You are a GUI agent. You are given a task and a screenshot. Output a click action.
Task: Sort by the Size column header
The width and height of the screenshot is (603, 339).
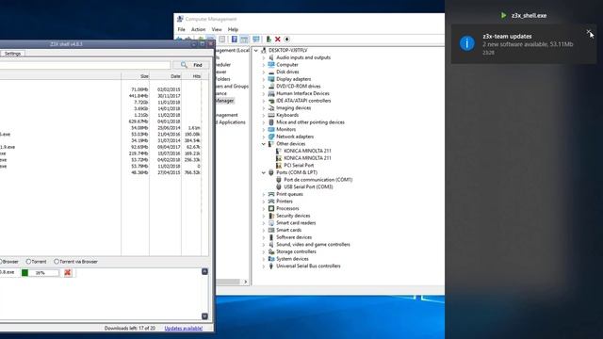[x=135, y=76]
